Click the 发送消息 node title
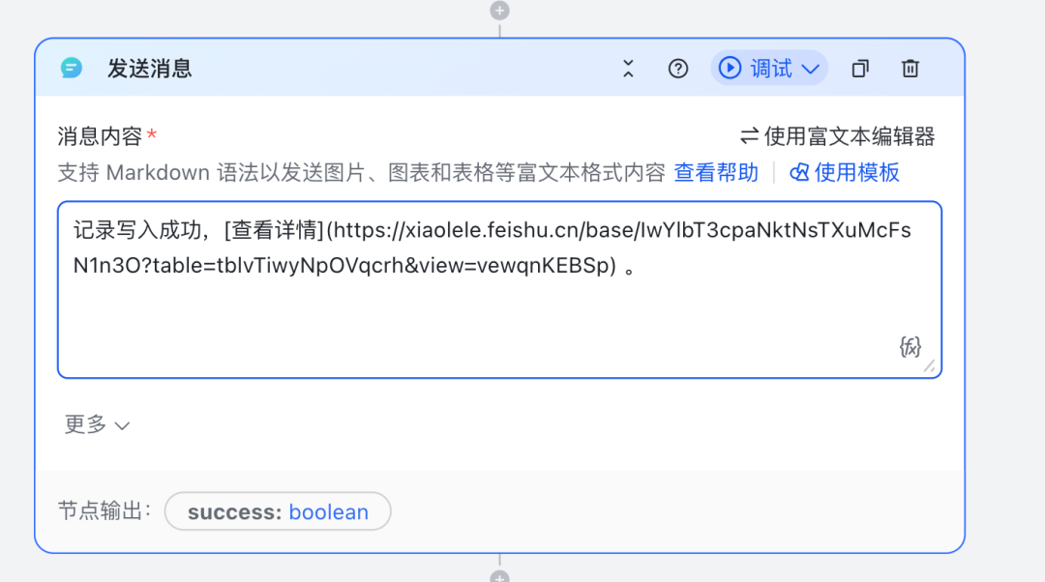This screenshot has height=582, width=1045. tap(149, 69)
